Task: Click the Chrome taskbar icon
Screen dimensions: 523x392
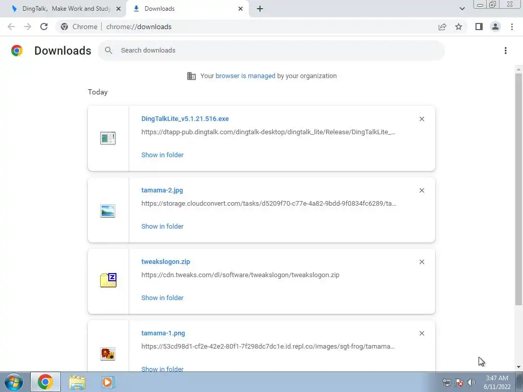Action: tap(45, 382)
